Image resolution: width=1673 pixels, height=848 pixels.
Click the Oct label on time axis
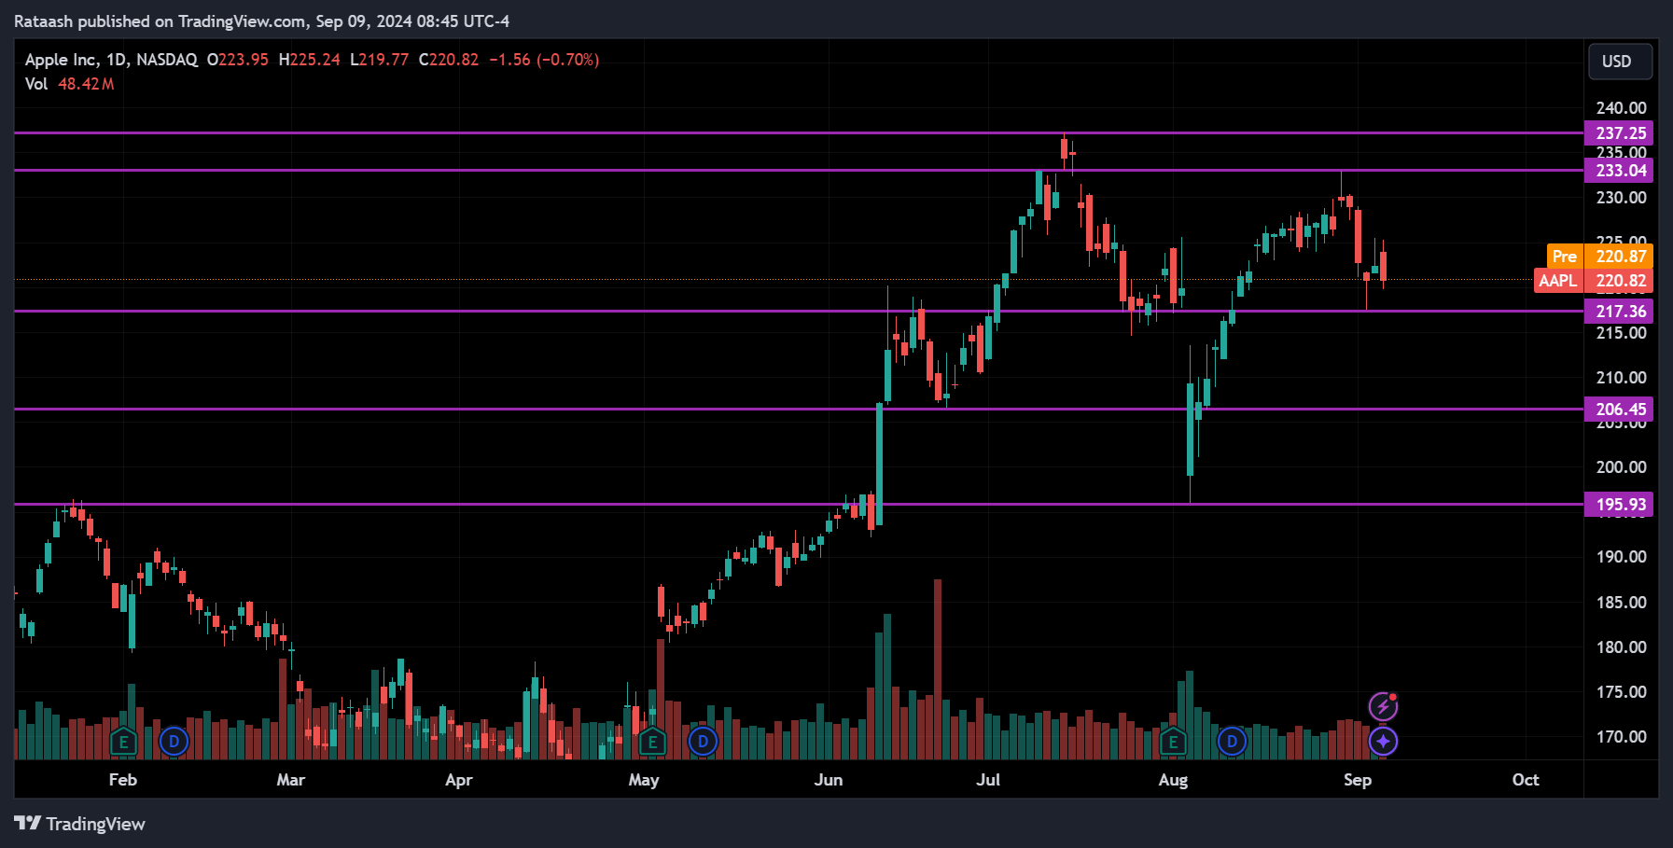[1526, 780]
